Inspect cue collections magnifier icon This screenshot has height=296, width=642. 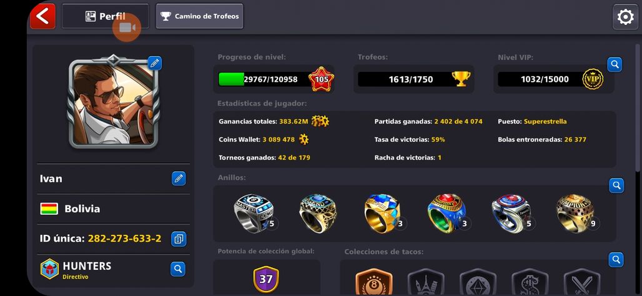[x=616, y=260]
